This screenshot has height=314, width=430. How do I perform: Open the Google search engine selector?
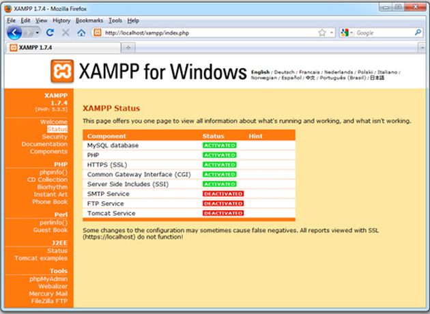click(347, 33)
